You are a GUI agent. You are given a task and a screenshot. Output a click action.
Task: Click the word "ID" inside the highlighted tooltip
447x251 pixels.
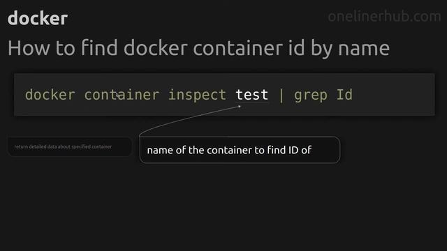coord(293,150)
